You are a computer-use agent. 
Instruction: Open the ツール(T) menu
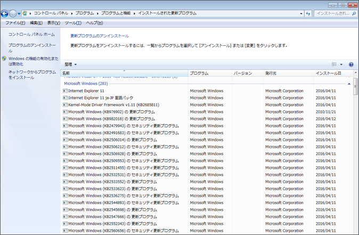click(x=73, y=23)
